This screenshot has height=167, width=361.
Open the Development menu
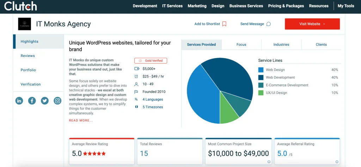(145, 6)
